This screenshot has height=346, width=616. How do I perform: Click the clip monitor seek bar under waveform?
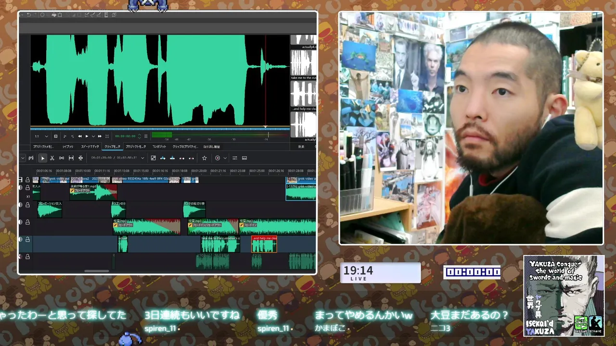(x=160, y=128)
